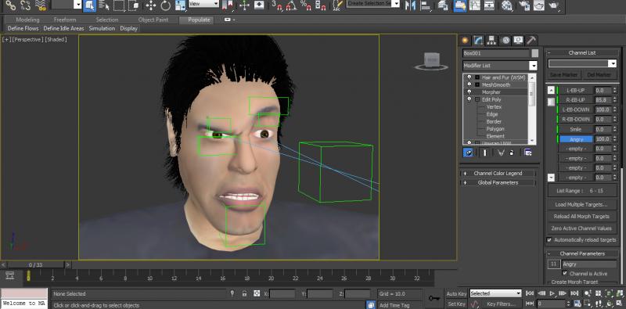This screenshot has width=626, height=309.
Task: Toggle the Window/Crossing selection icon
Action: (134, 5)
